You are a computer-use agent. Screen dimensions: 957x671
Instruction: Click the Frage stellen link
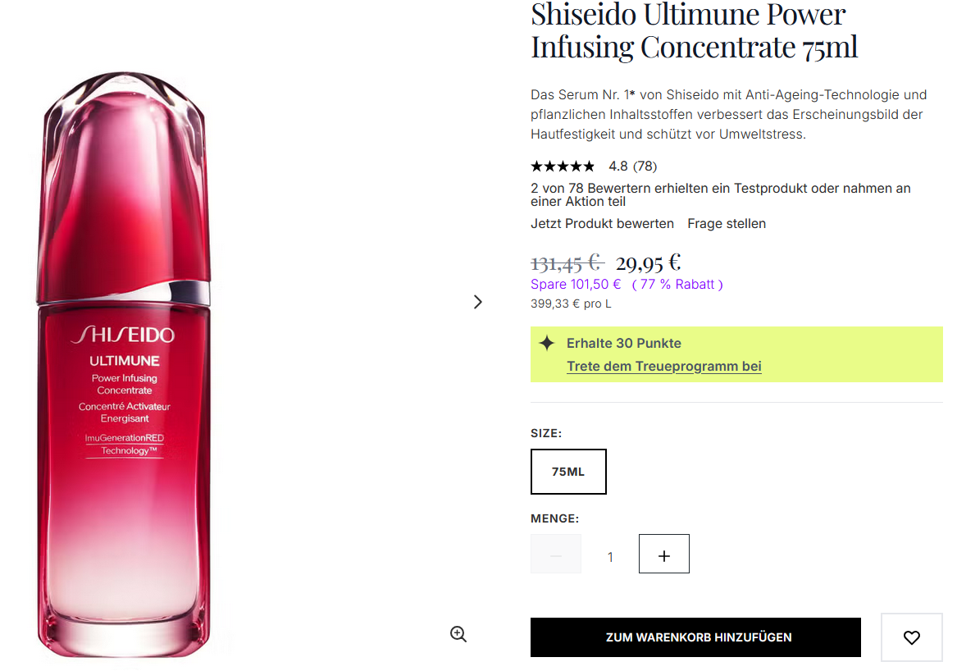tap(727, 223)
